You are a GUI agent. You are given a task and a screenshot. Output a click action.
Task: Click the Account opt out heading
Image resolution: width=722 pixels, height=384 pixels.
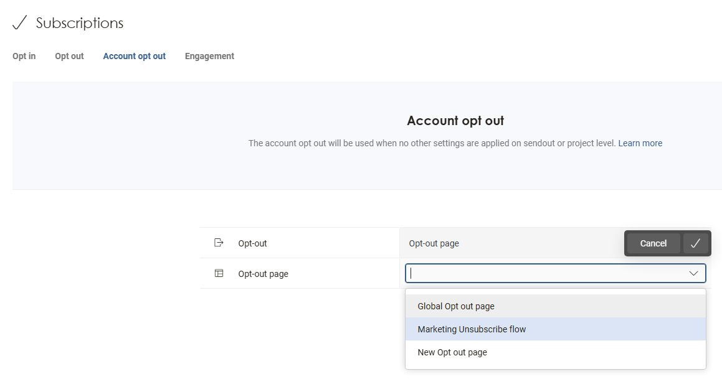(455, 121)
